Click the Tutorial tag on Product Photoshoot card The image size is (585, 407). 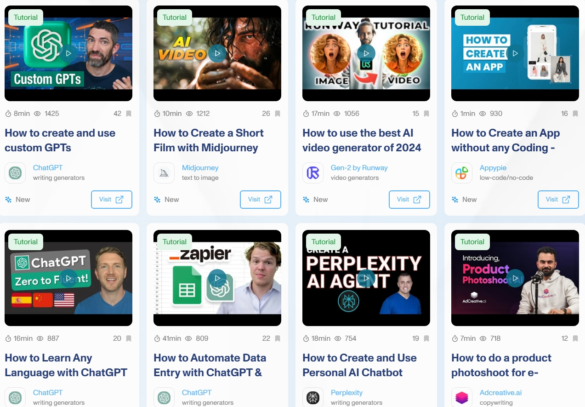pyautogui.click(x=472, y=242)
